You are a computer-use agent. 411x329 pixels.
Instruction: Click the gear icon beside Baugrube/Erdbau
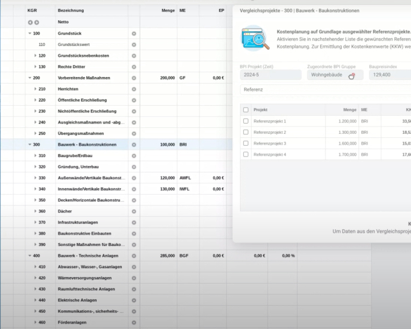(134, 155)
